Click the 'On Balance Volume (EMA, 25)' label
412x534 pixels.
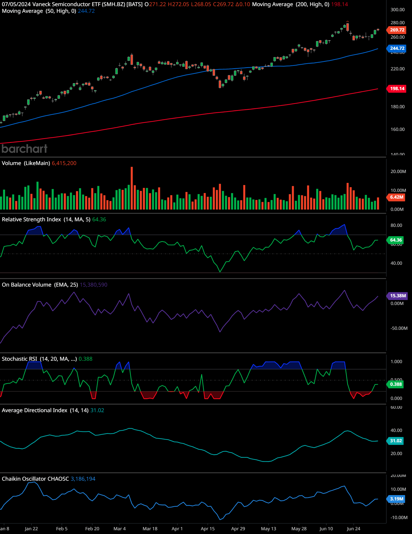(40, 285)
